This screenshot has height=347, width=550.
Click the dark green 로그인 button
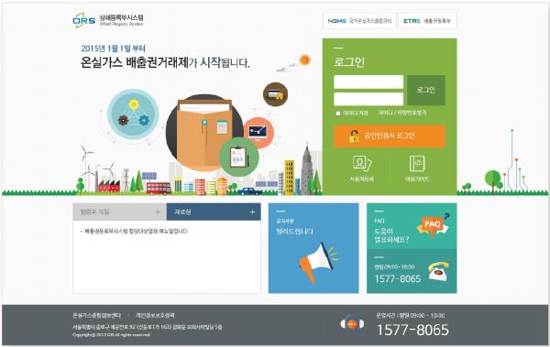coord(426,90)
